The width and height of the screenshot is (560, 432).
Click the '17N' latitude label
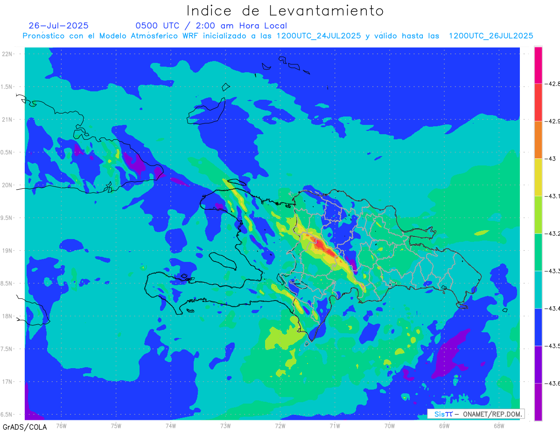click(7, 382)
